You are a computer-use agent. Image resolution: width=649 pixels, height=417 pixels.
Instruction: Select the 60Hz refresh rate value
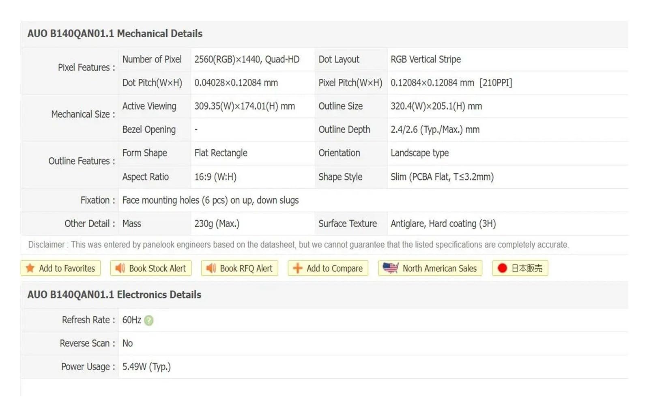pos(132,320)
